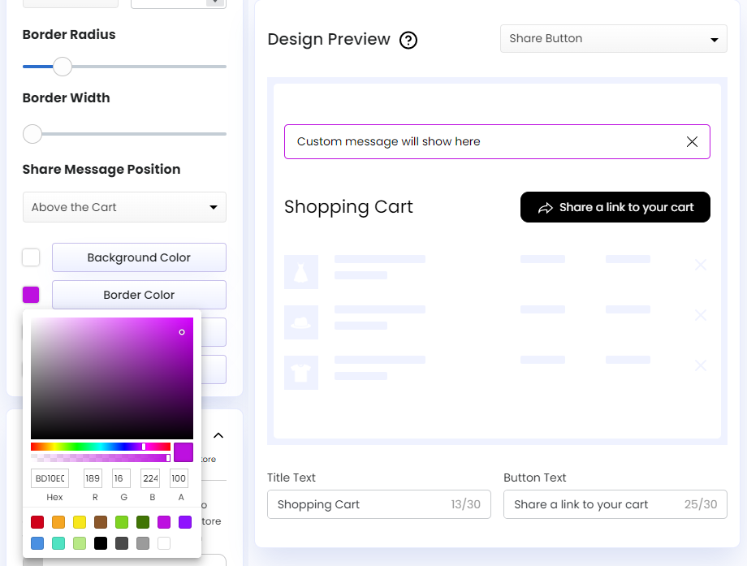747x566 pixels.
Task: Dismiss the custom message preview using the X icon
Action: (x=692, y=141)
